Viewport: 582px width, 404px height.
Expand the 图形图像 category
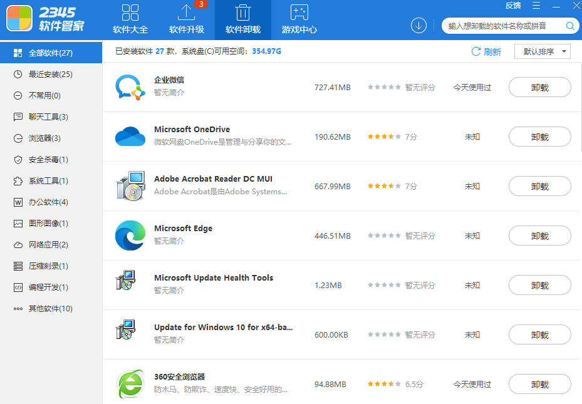point(18,223)
